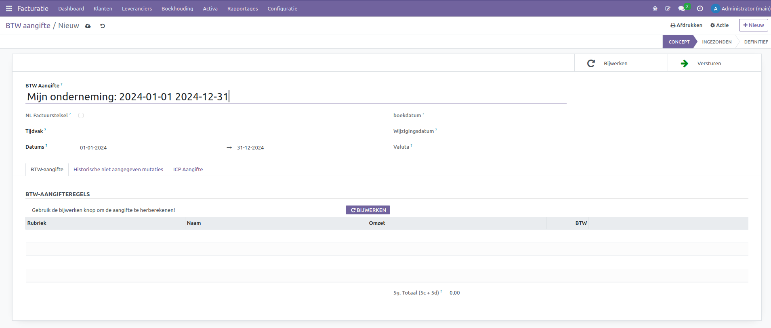This screenshot has height=328, width=771.
Task: Switch to Historische niet aangegeven mutaties tab
Action: click(x=118, y=170)
